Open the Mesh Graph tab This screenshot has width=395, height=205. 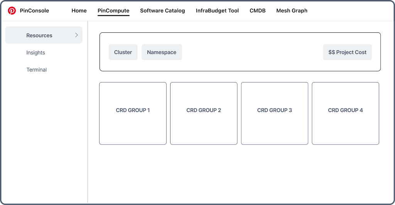(292, 10)
